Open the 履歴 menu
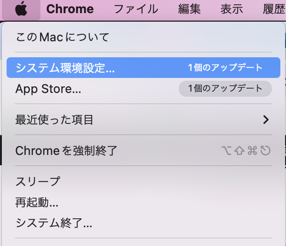This screenshot has width=286, height=246. pos(274,9)
